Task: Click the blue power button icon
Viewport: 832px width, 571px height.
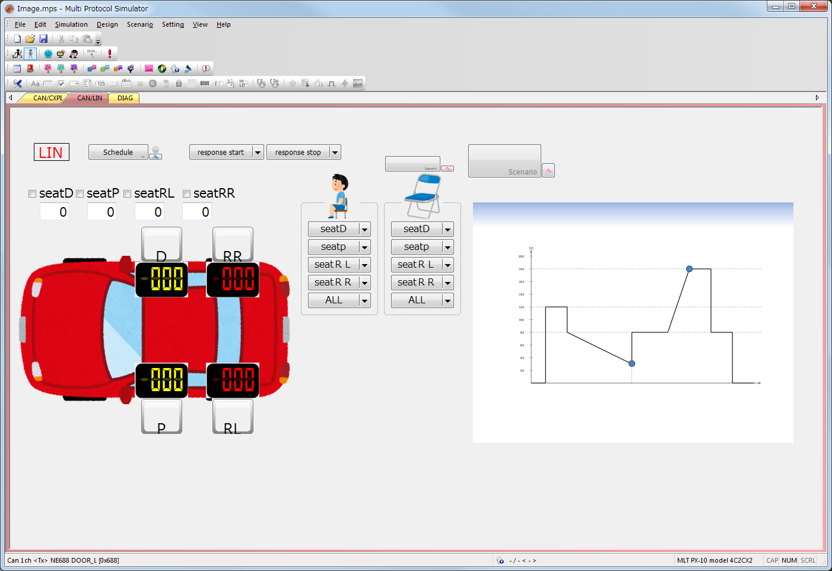Action: coord(48,53)
